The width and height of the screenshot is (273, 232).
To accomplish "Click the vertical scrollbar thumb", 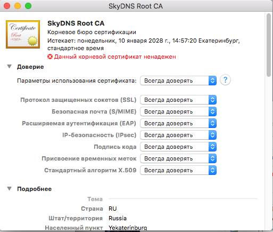I will click(x=269, y=45).
